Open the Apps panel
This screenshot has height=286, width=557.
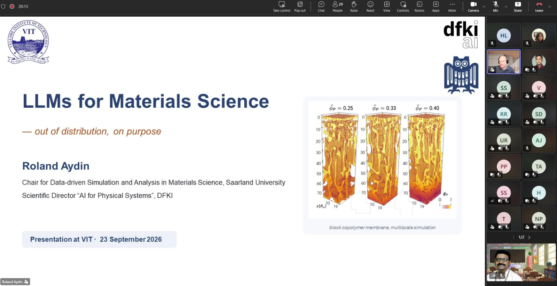(436, 7)
